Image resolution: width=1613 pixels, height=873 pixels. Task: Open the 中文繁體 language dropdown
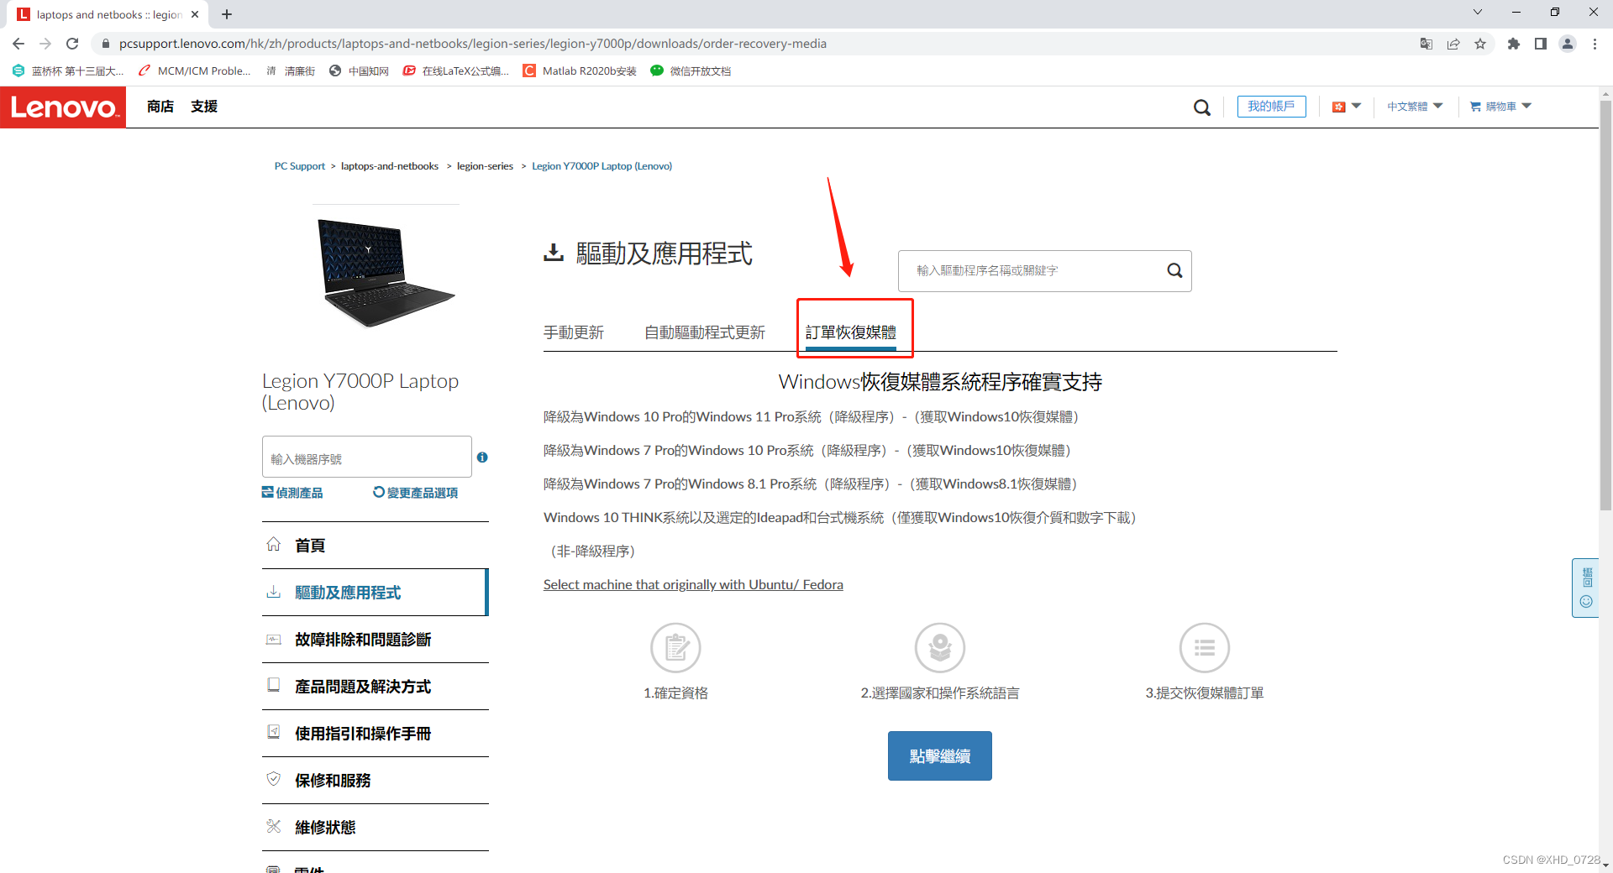point(1415,107)
